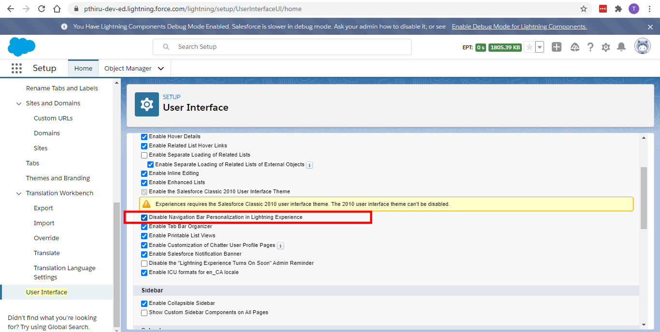Open Salesforce Help with the question mark icon

click(x=590, y=46)
